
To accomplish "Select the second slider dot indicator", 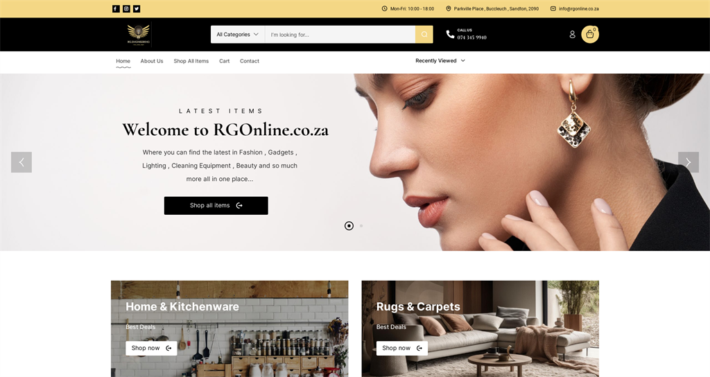I will (361, 225).
